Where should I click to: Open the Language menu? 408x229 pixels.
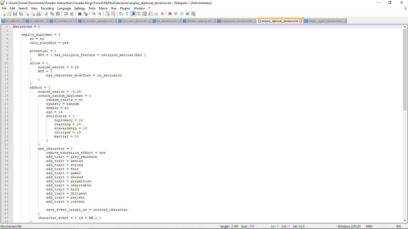coord(64,8)
